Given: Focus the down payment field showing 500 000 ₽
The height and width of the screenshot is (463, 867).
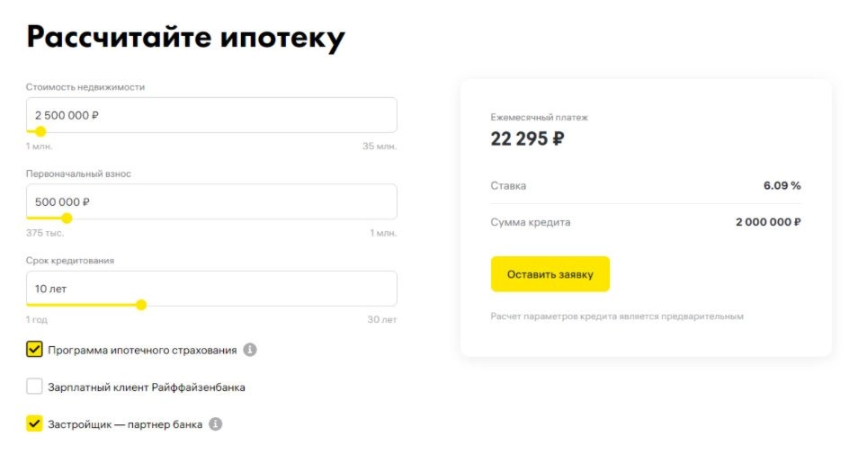Looking at the screenshot, I should [x=211, y=201].
